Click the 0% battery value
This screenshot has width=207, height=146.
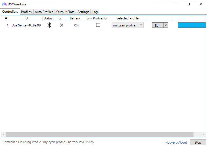point(76,25)
